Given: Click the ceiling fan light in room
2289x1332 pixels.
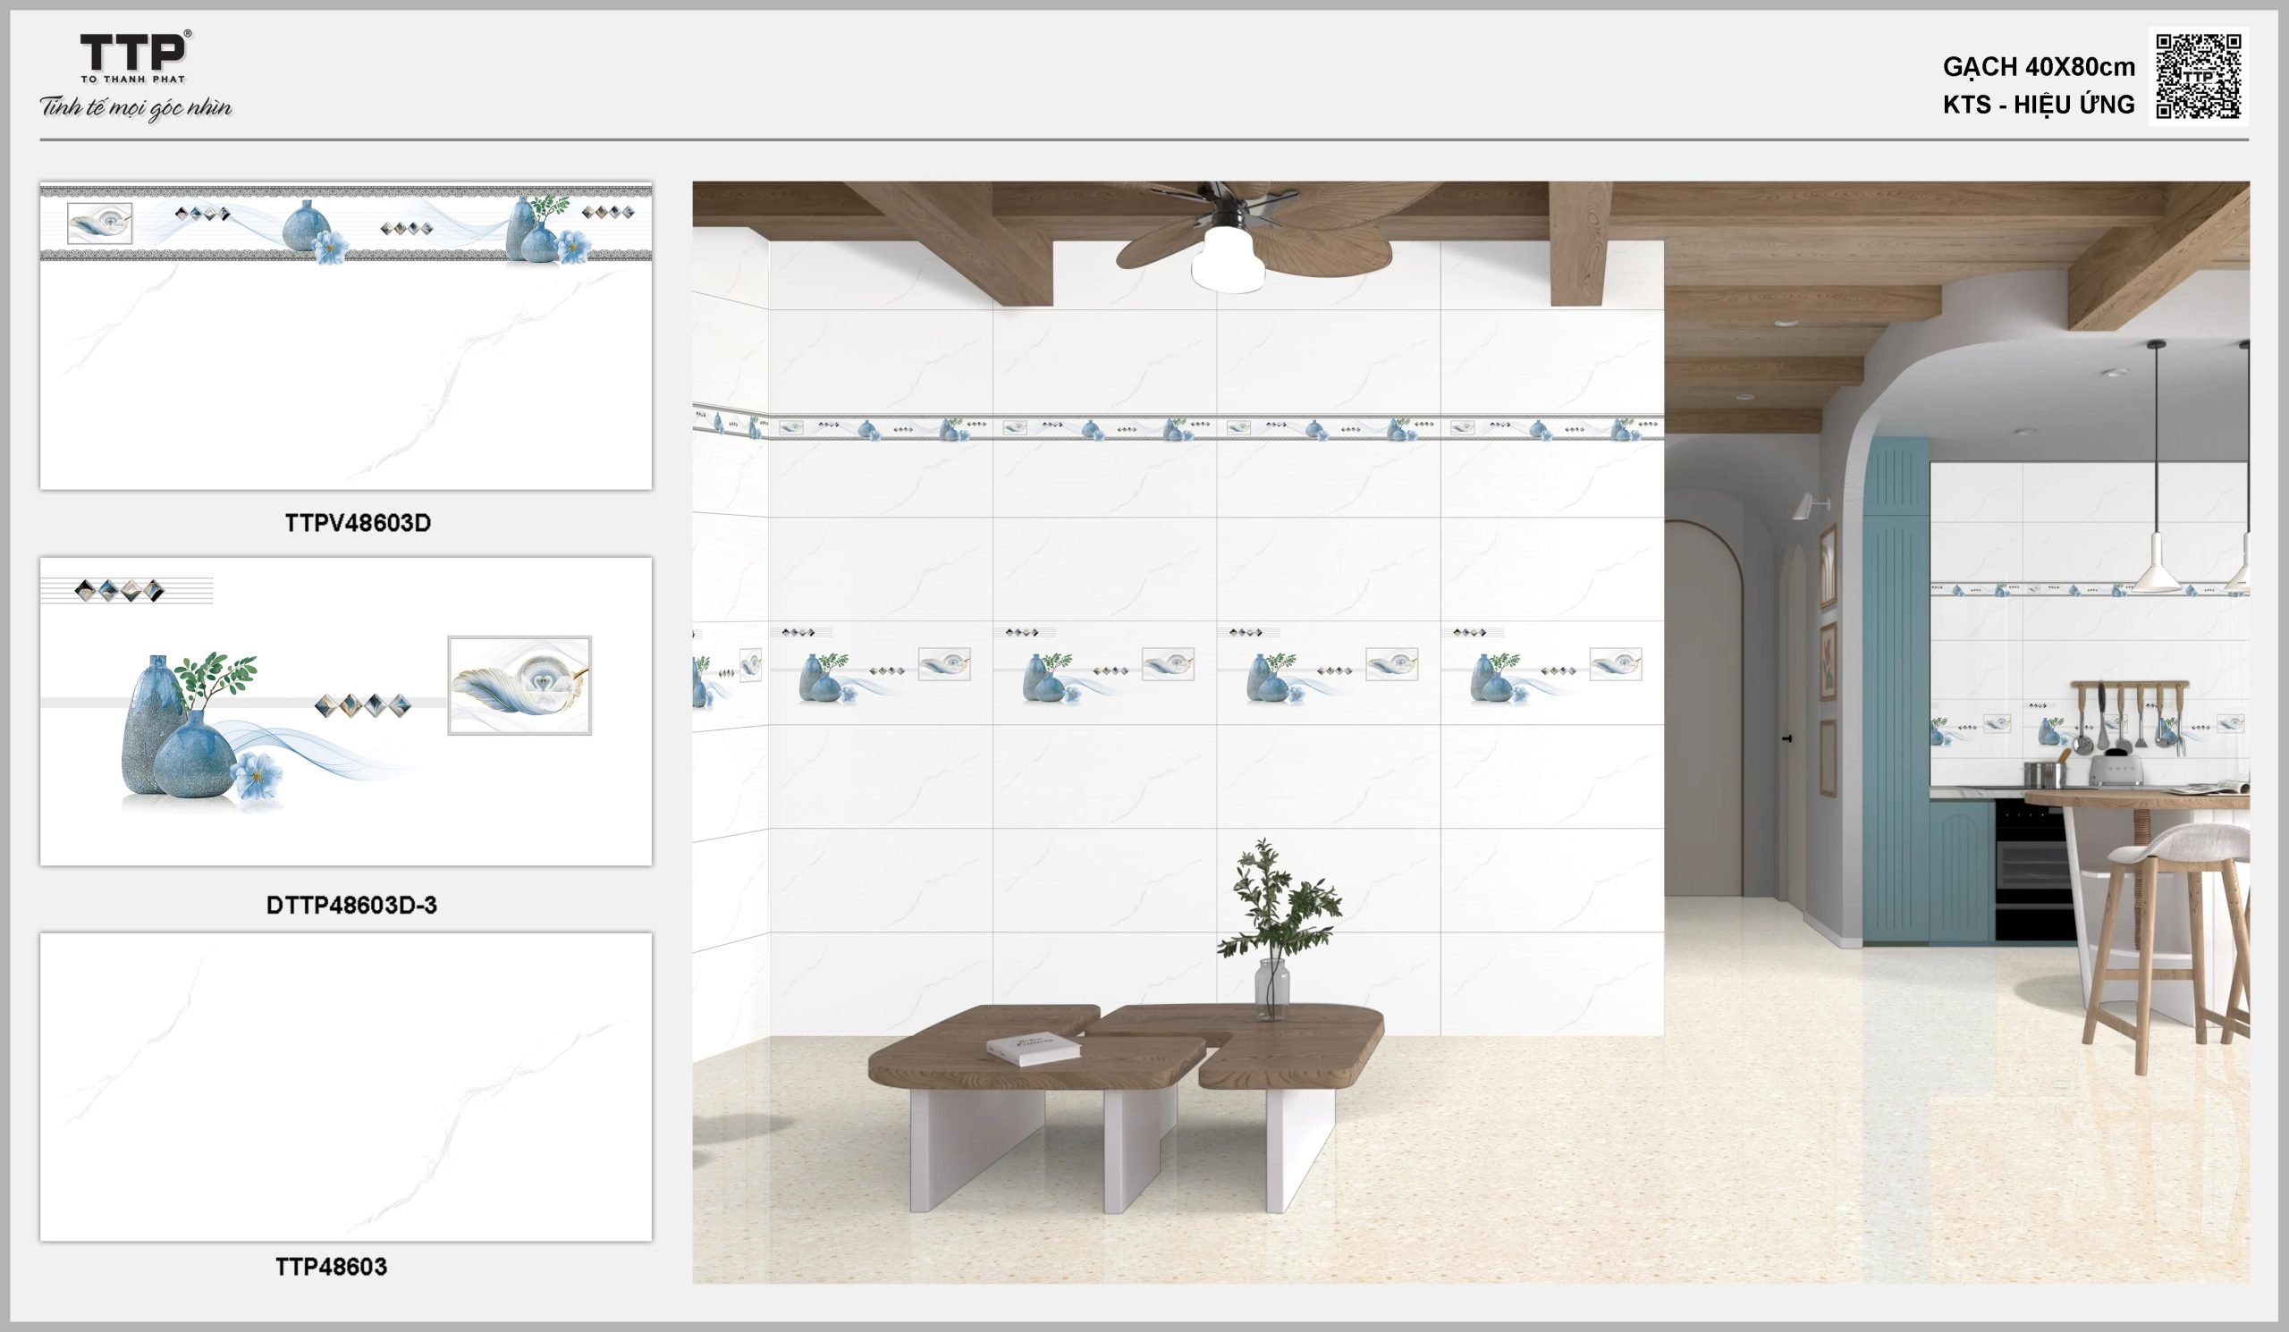Looking at the screenshot, I should (1228, 258).
